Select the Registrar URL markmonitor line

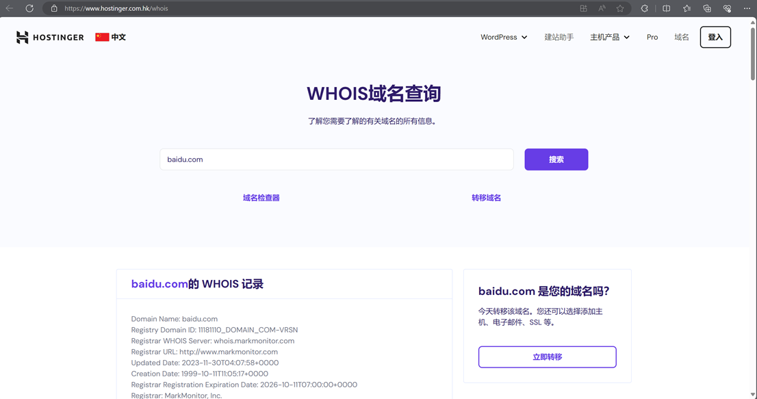point(204,352)
